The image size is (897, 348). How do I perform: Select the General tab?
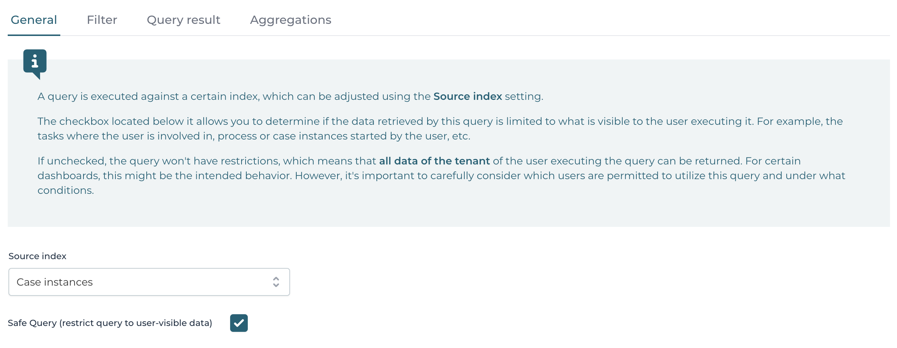pos(34,20)
